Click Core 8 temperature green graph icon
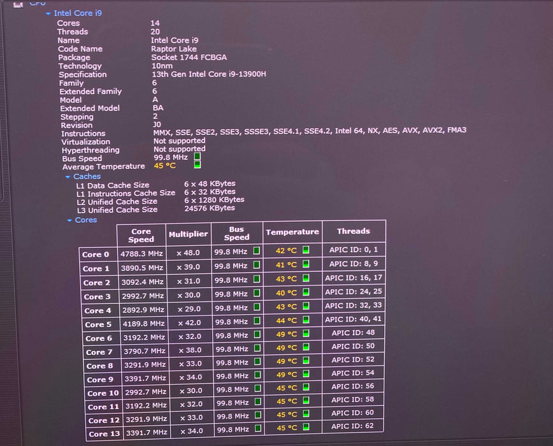This screenshot has width=553, height=446. point(306,361)
